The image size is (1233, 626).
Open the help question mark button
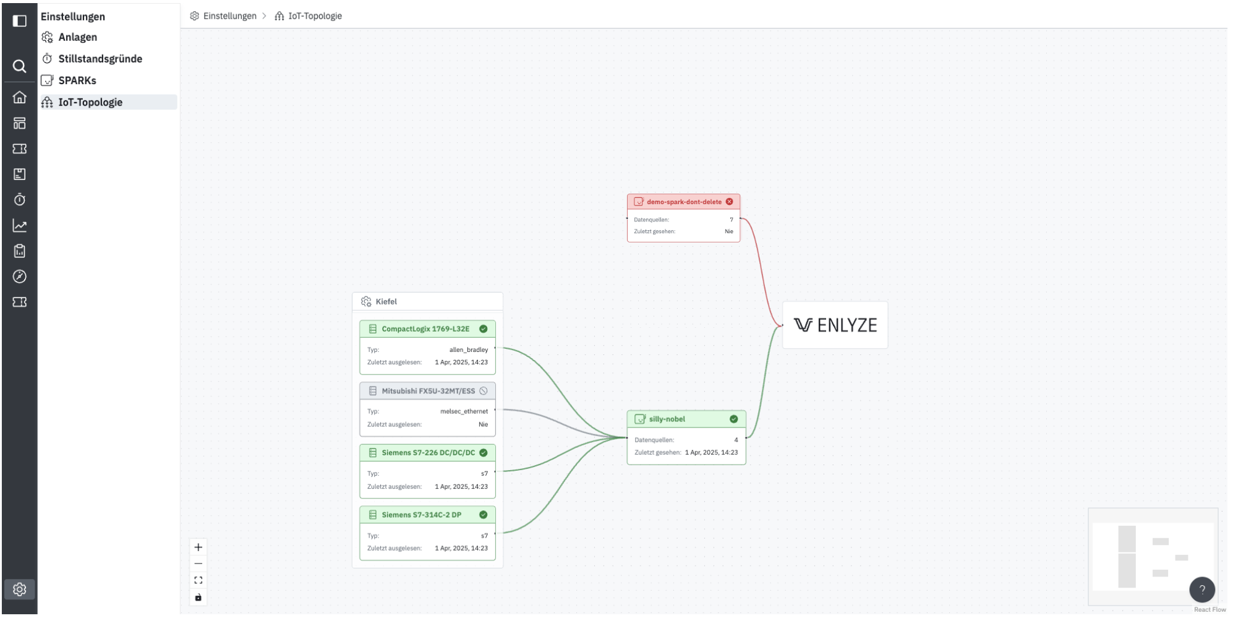(x=1201, y=590)
